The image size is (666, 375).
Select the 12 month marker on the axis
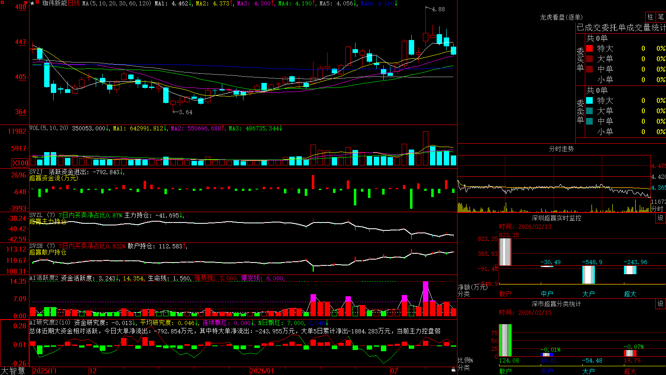pos(93,371)
